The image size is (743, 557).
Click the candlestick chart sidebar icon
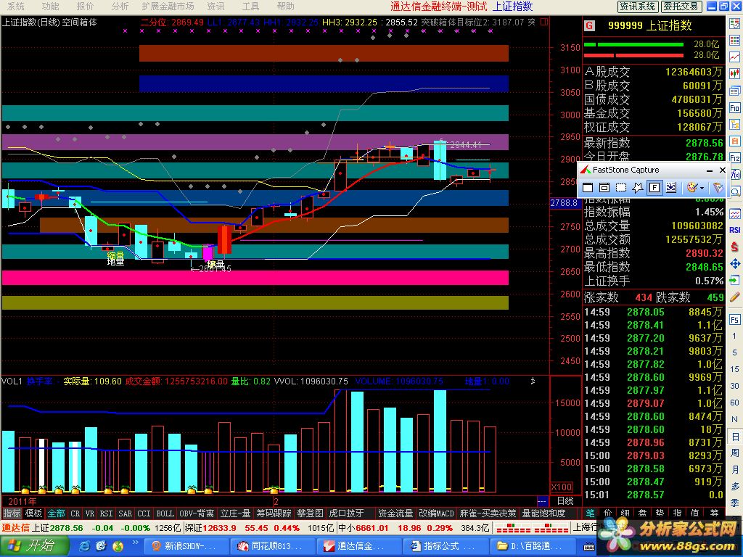click(735, 74)
